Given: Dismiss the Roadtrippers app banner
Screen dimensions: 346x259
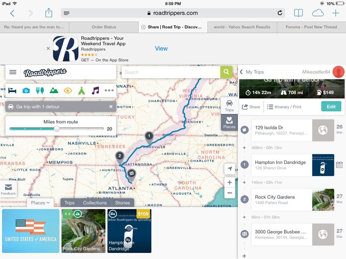Looking at the screenshot, I should [48, 48].
